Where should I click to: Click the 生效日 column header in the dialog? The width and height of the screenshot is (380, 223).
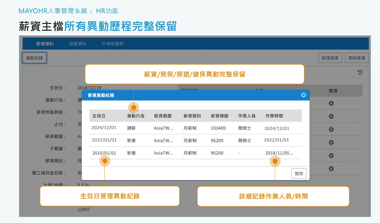pos(99,116)
